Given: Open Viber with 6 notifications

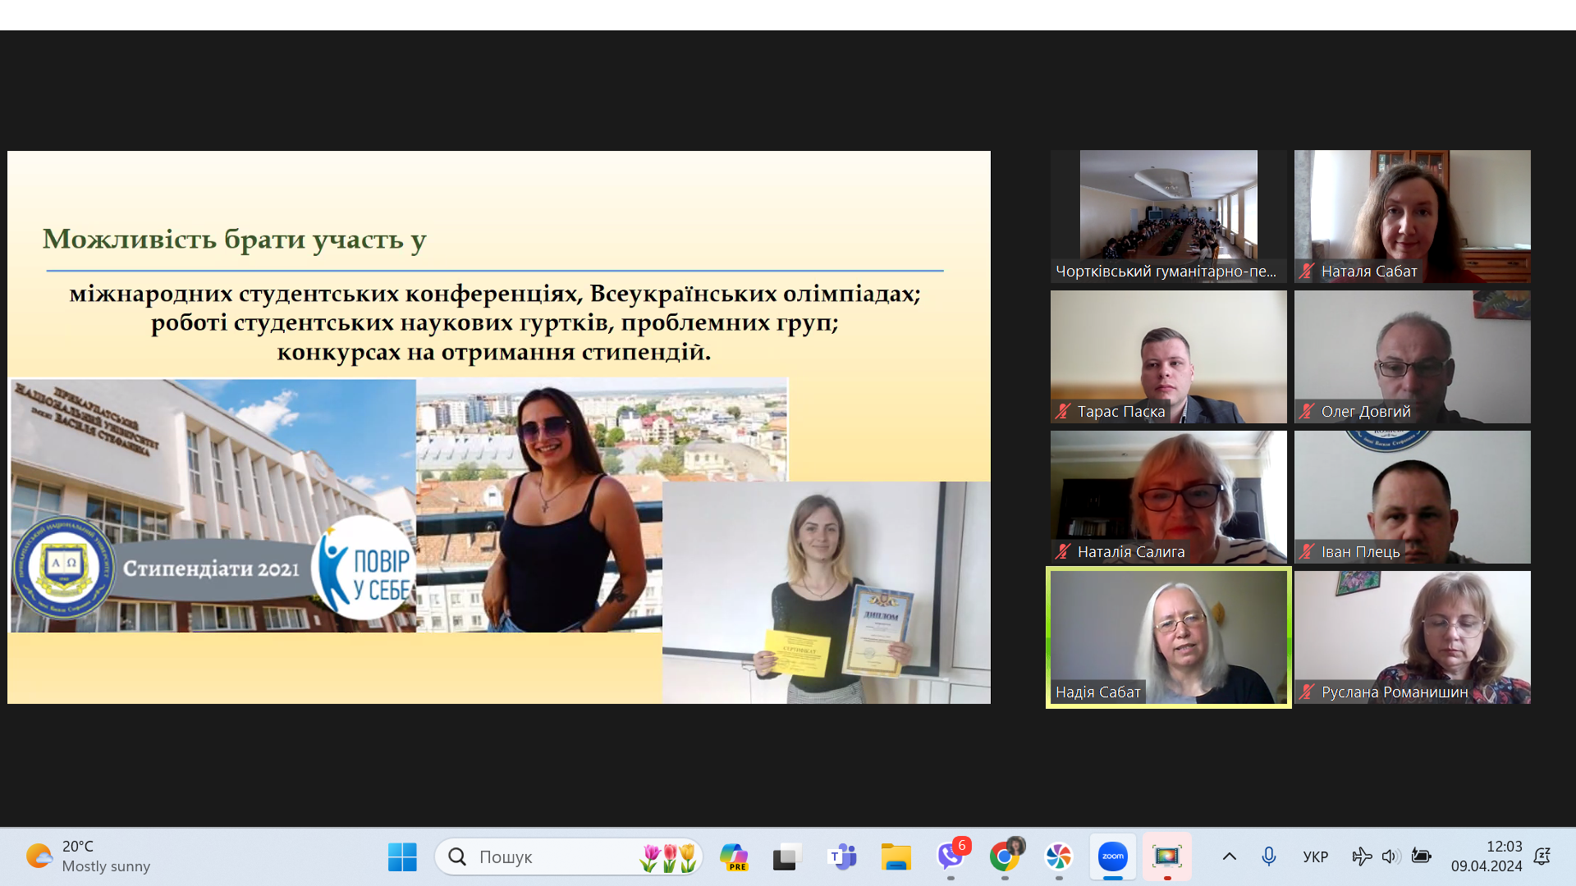Looking at the screenshot, I should point(951,856).
